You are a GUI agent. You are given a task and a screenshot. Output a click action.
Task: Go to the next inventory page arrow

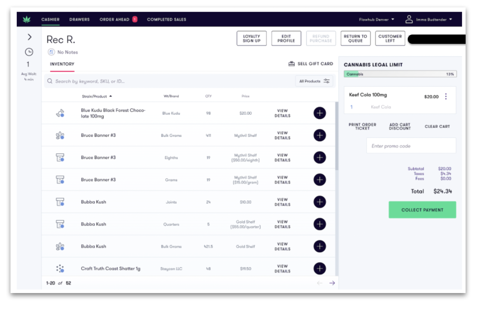pos(332,283)
